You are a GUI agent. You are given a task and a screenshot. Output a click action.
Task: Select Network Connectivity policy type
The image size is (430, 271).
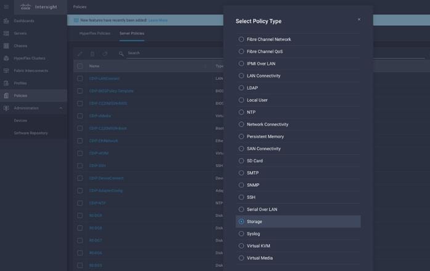pyautogui.click(x=241, y=124)
